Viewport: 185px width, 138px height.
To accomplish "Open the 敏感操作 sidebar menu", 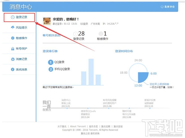I will click(19, 38).
